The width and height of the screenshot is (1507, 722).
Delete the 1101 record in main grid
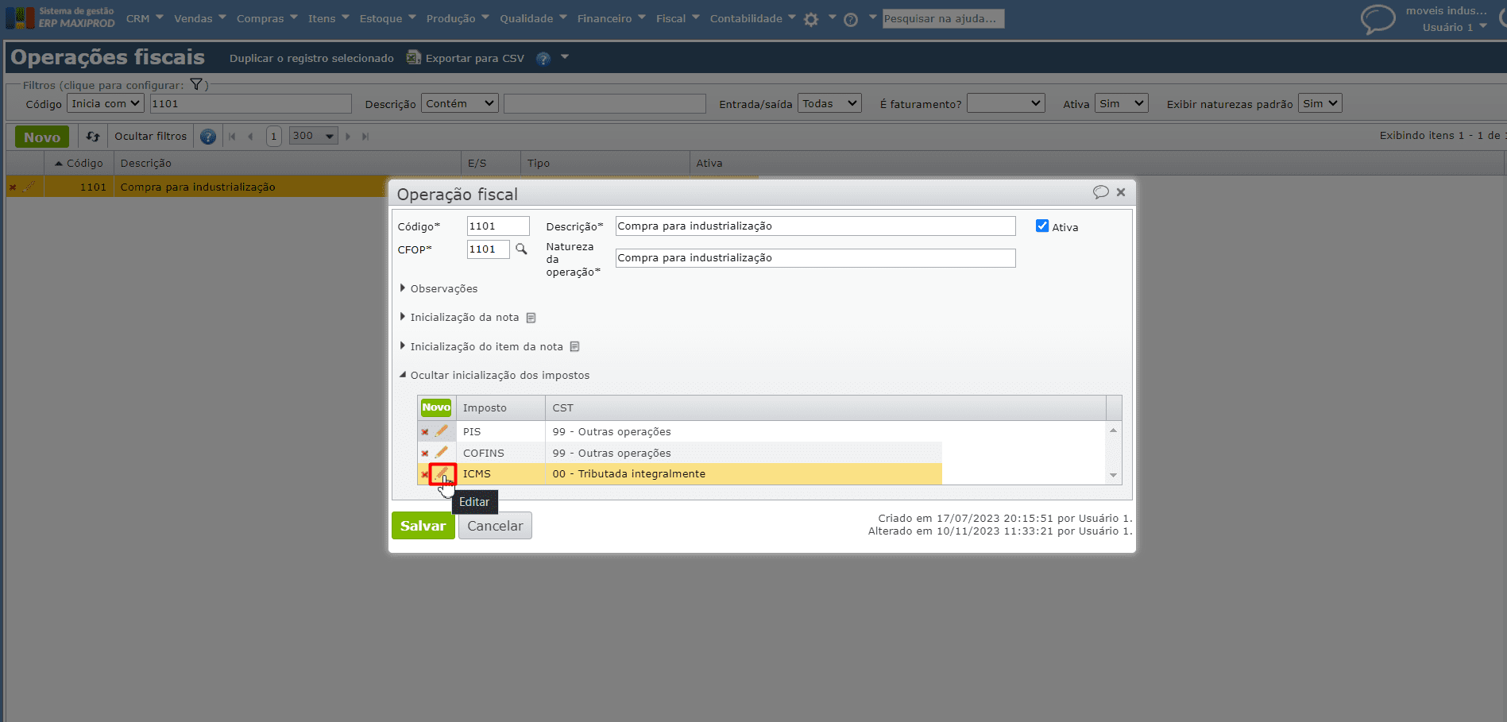(x=13, y=187)
